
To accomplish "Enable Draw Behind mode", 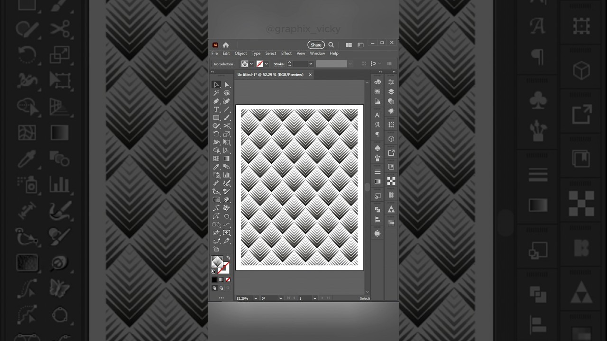I will pos(221,288).
